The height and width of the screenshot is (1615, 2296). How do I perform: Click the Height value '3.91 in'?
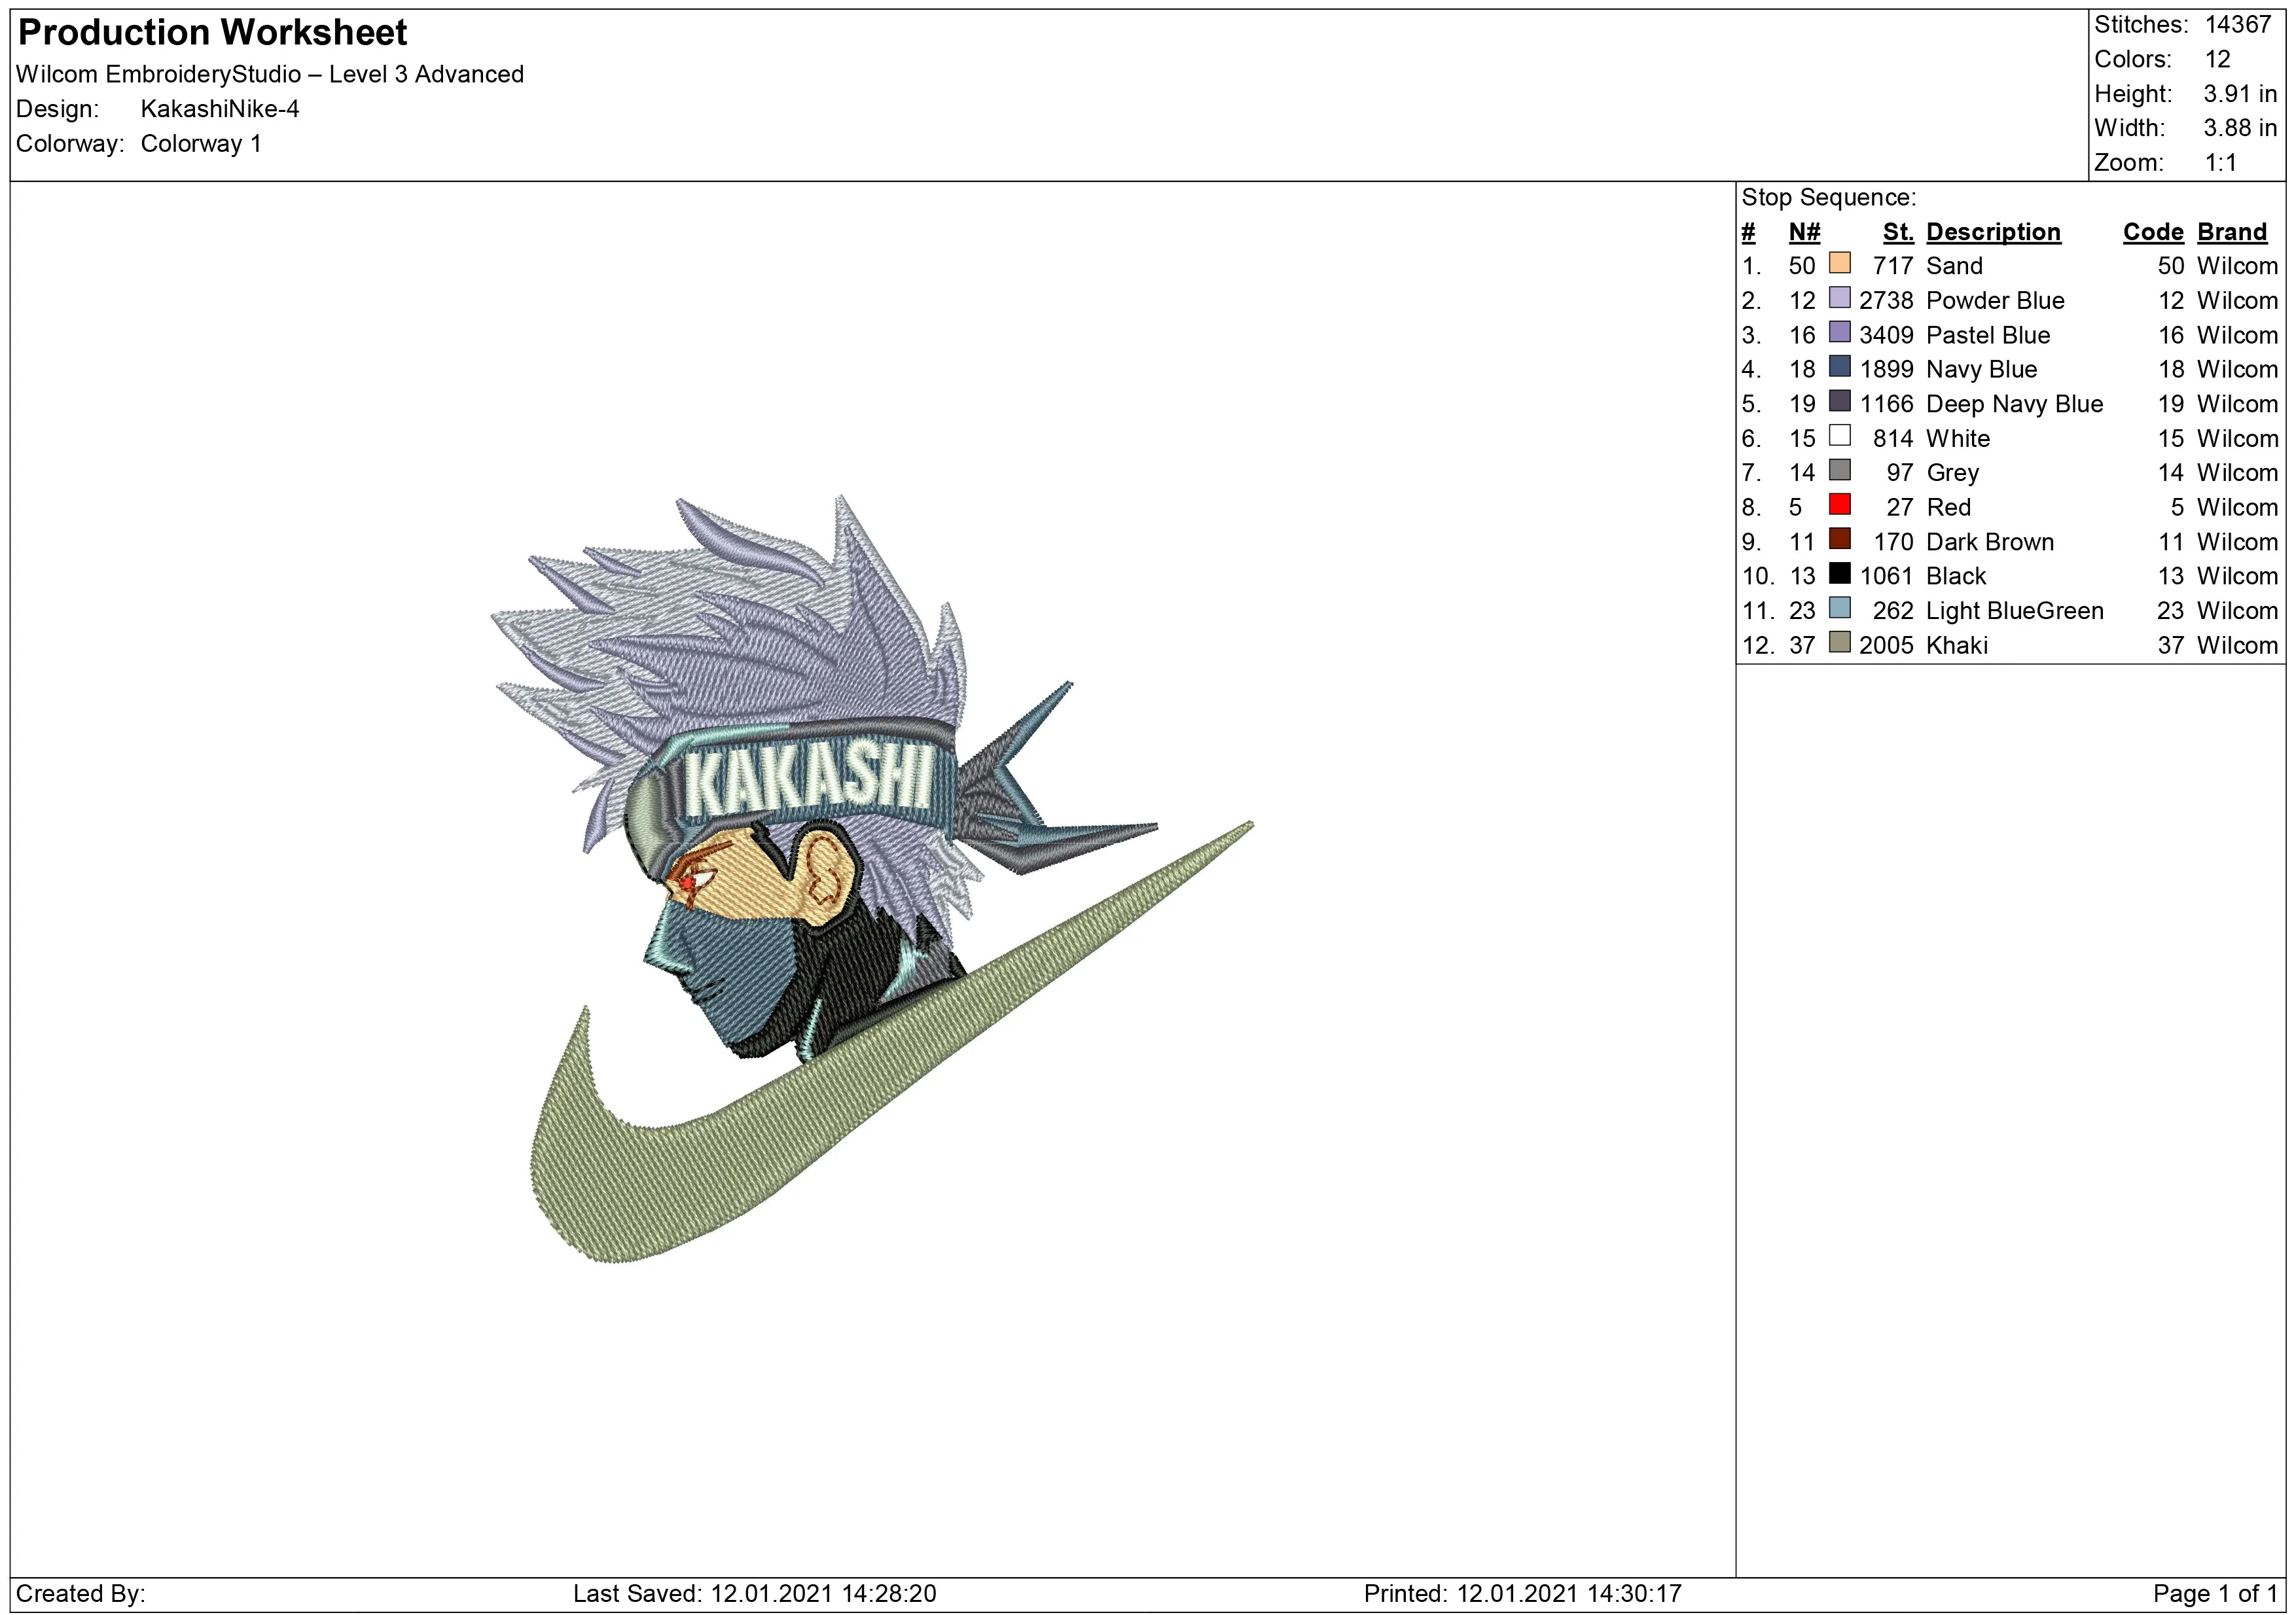point(2240,94)
